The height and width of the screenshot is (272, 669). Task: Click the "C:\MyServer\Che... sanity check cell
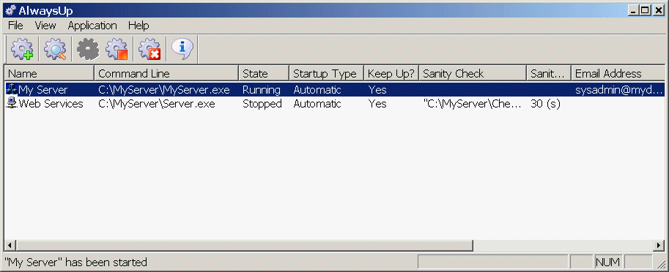(473, 103)
